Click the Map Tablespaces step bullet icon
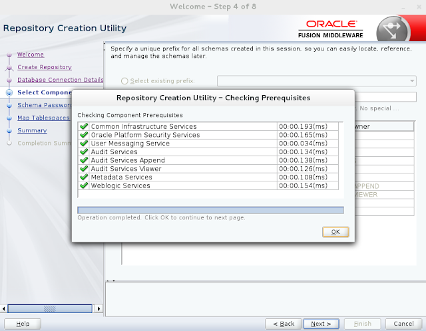This screenshot has width=426, height=331. (9, 118)
